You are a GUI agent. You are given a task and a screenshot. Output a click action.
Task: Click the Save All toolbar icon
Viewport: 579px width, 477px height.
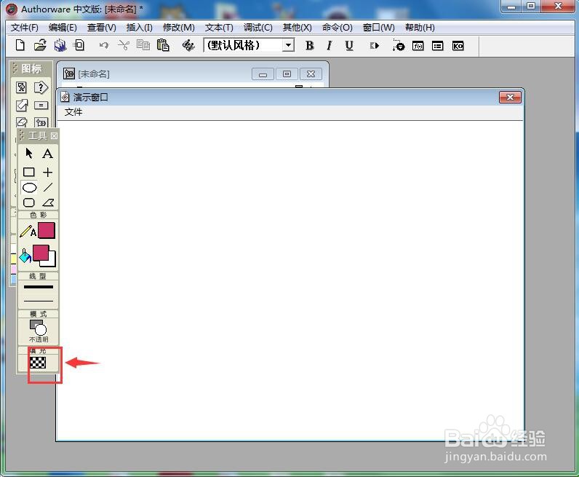pyautogui.click(x=60, y=45)
